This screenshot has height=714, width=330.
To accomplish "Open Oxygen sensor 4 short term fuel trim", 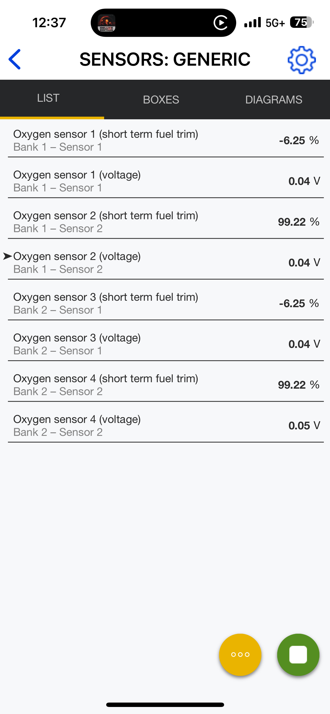I will [x=165, y=385].
